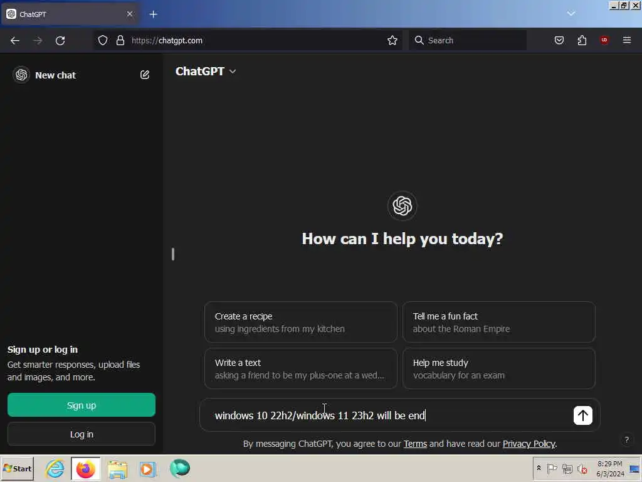Viewport: 642px width, 482px height.
Task: Click the ChatGPT logo in sidebar
Action: tap(21, 75)
